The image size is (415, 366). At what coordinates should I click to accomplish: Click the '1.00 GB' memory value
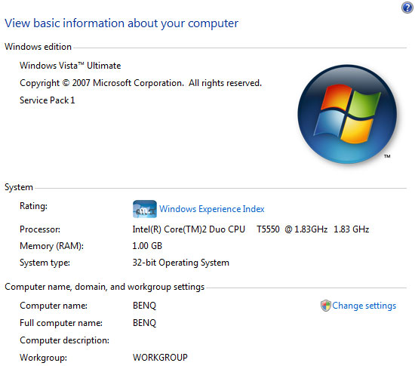tap(147, 246)
